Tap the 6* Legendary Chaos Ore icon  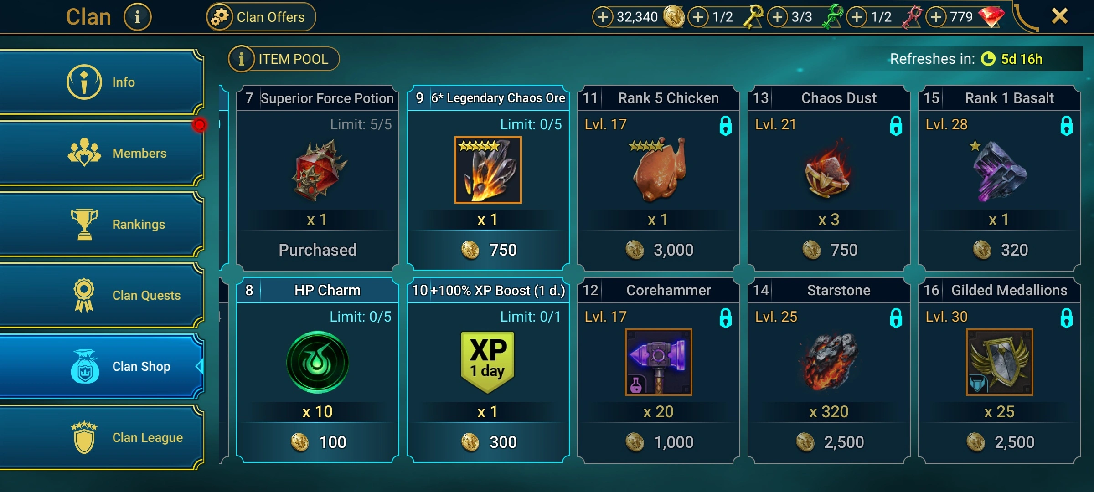(488, 169)
